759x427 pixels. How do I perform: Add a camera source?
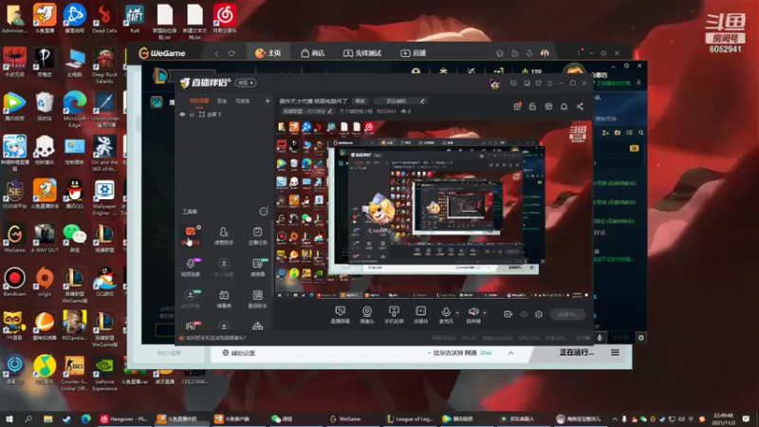click(x=367, y=315)
